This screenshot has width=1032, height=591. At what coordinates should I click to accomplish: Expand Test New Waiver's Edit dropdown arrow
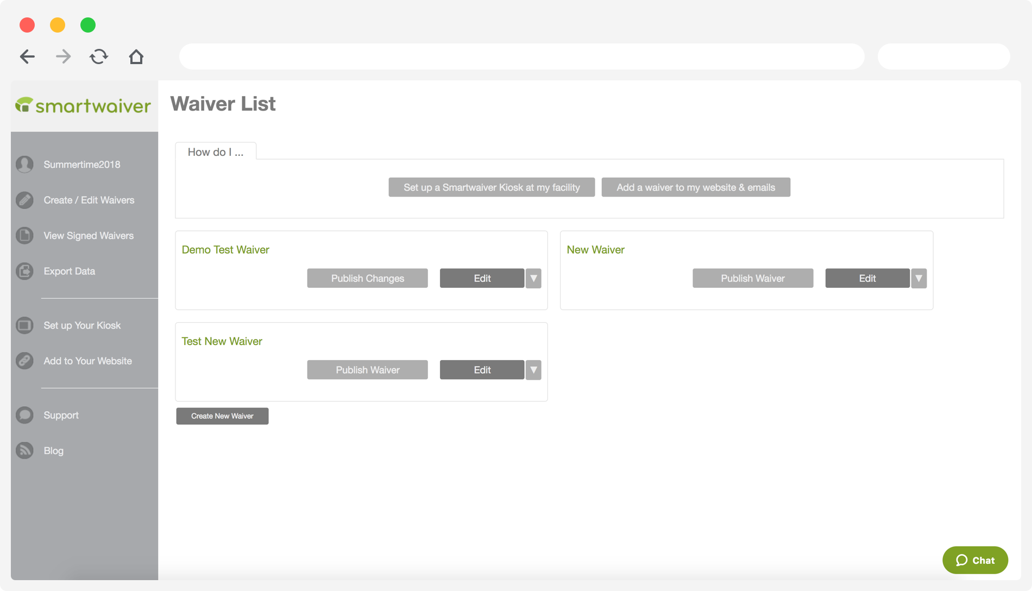click(x=534, y=369)
